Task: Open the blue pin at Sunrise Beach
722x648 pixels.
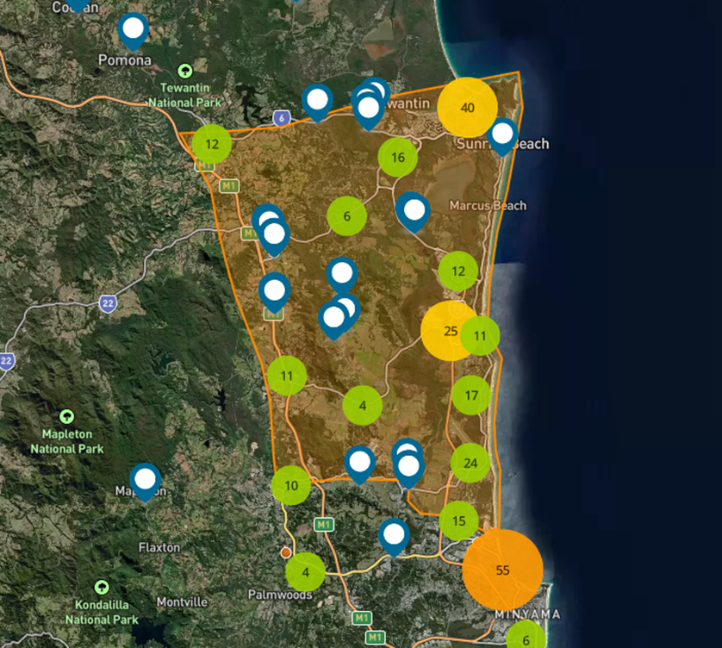Action: pyautogui.click(x=502, y=134)
